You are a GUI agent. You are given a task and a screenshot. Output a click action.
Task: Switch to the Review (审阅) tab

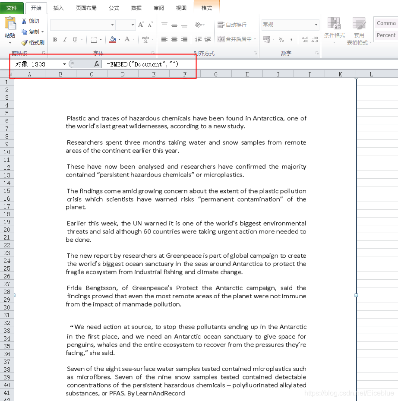(158, 8)
